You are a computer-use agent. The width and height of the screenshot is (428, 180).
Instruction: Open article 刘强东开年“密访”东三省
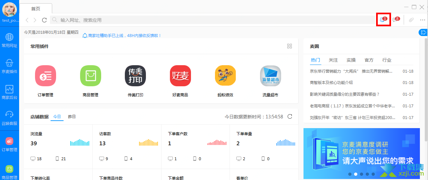[353, 118]
